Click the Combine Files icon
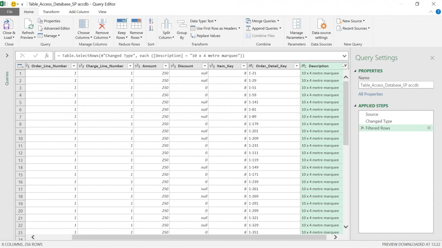The height and width of the screenshot is (248, 442). 249,36
